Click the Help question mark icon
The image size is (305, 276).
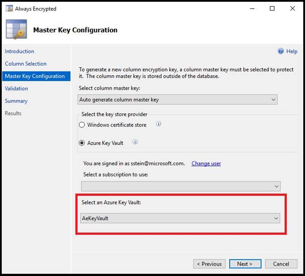(281, 51)
